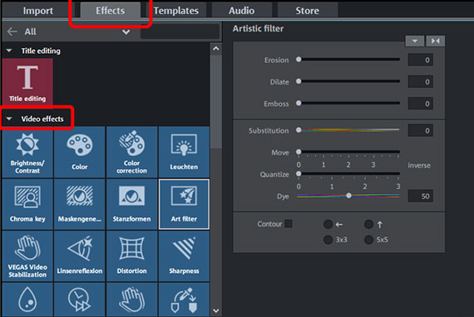Enable the Contour checkbox

289,224
